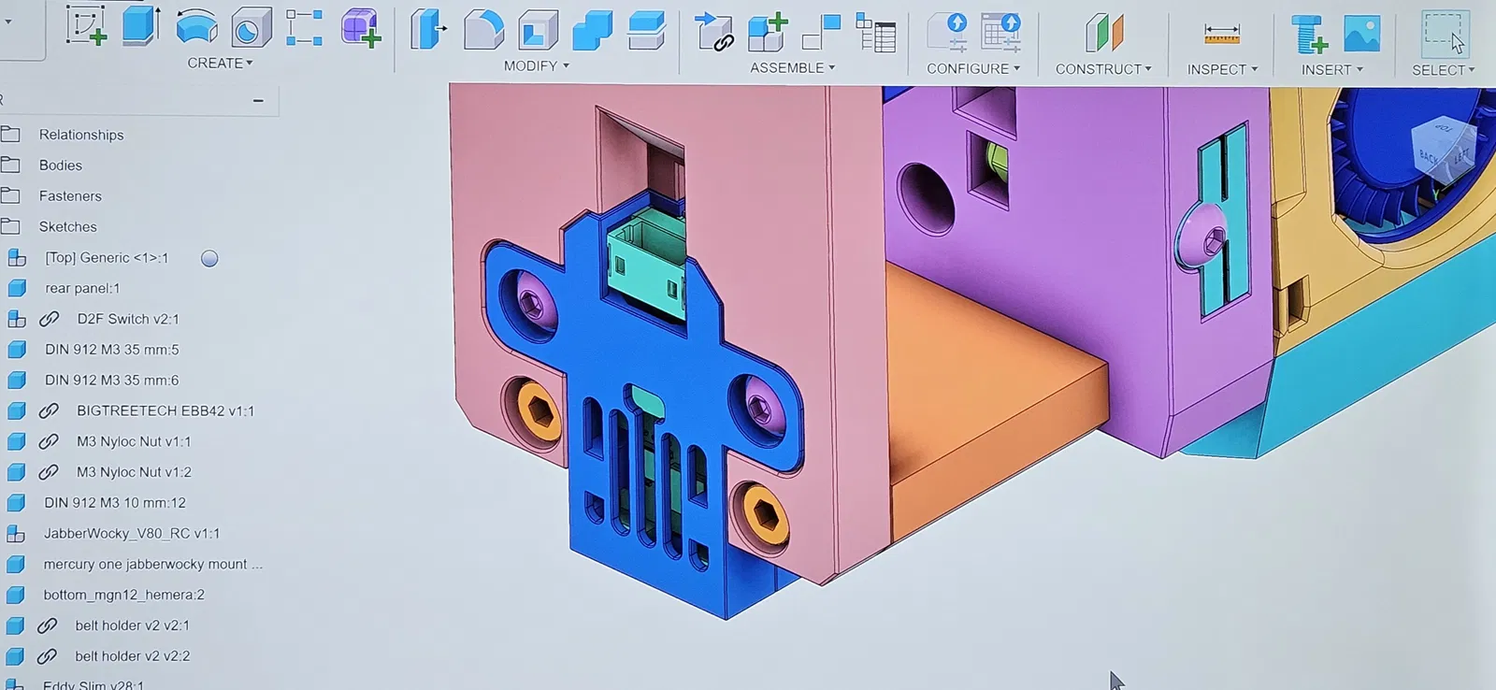
Task: Select the Bodies folder in browser
Action: [x=61, y=165]
